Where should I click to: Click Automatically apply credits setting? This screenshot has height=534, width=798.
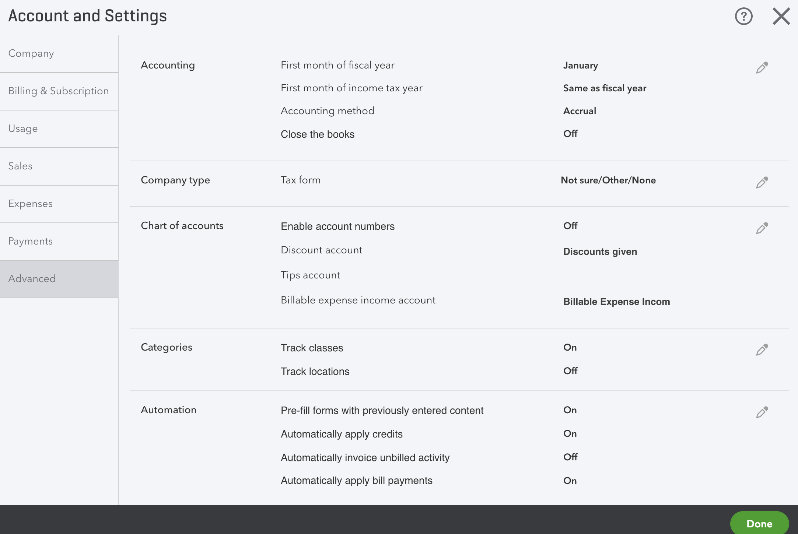click(342, 434)
